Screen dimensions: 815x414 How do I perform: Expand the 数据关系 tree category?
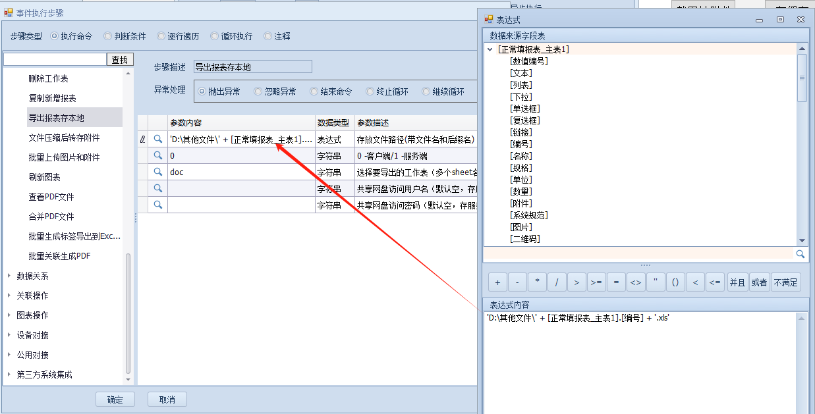click(x=9, y=276)
